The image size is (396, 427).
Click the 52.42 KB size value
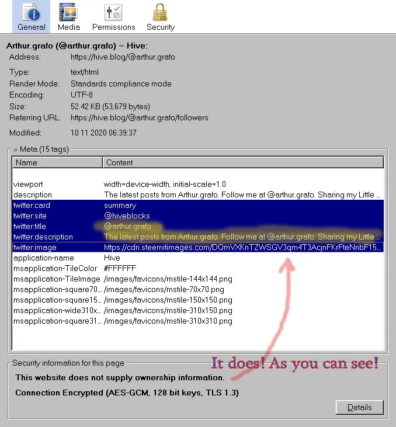tap(110, 106)
